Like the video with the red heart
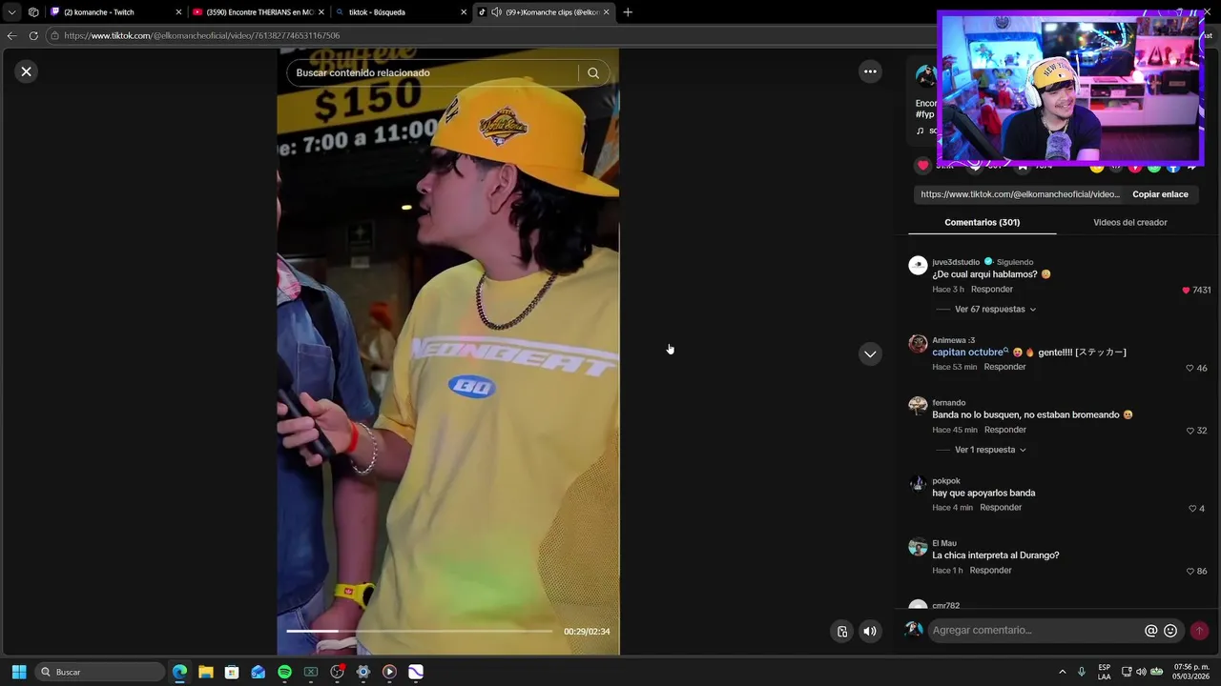This screenshot has width=1221, height=686. coord(922,166)
